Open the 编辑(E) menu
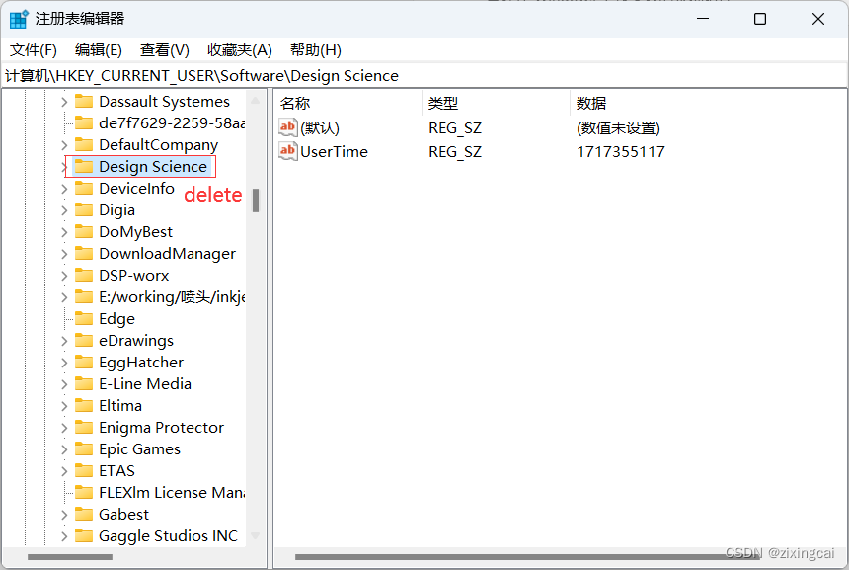849x570 pixels. click(x=99, y=50)
